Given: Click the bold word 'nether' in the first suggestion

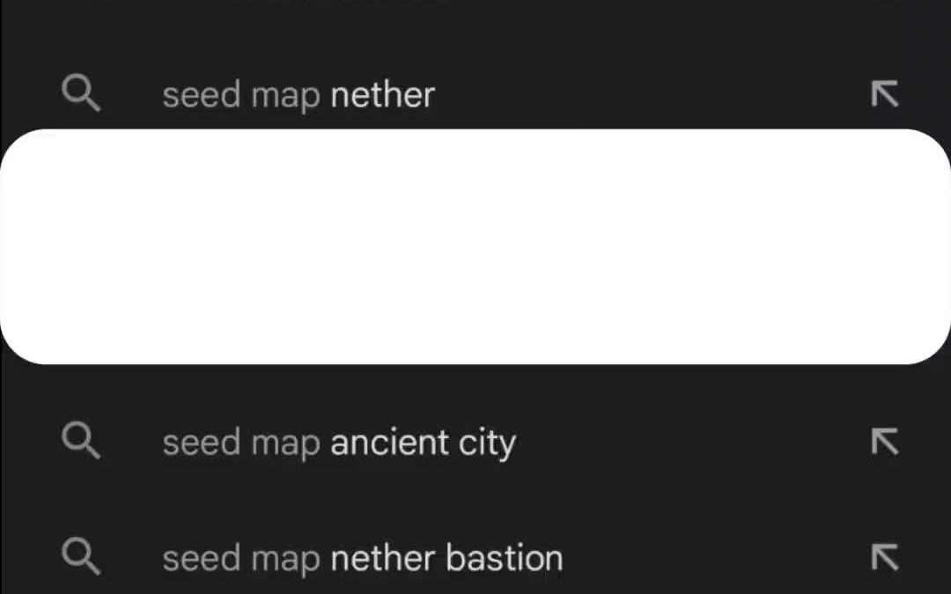Looking at the screenshot, I should [x=382, y=95].
